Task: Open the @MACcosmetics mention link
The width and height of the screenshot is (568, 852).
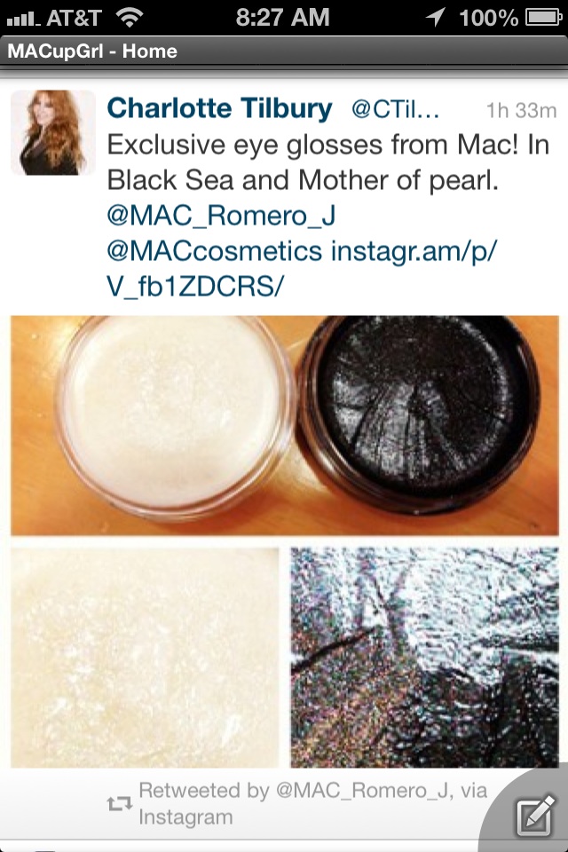Action: 215,251
